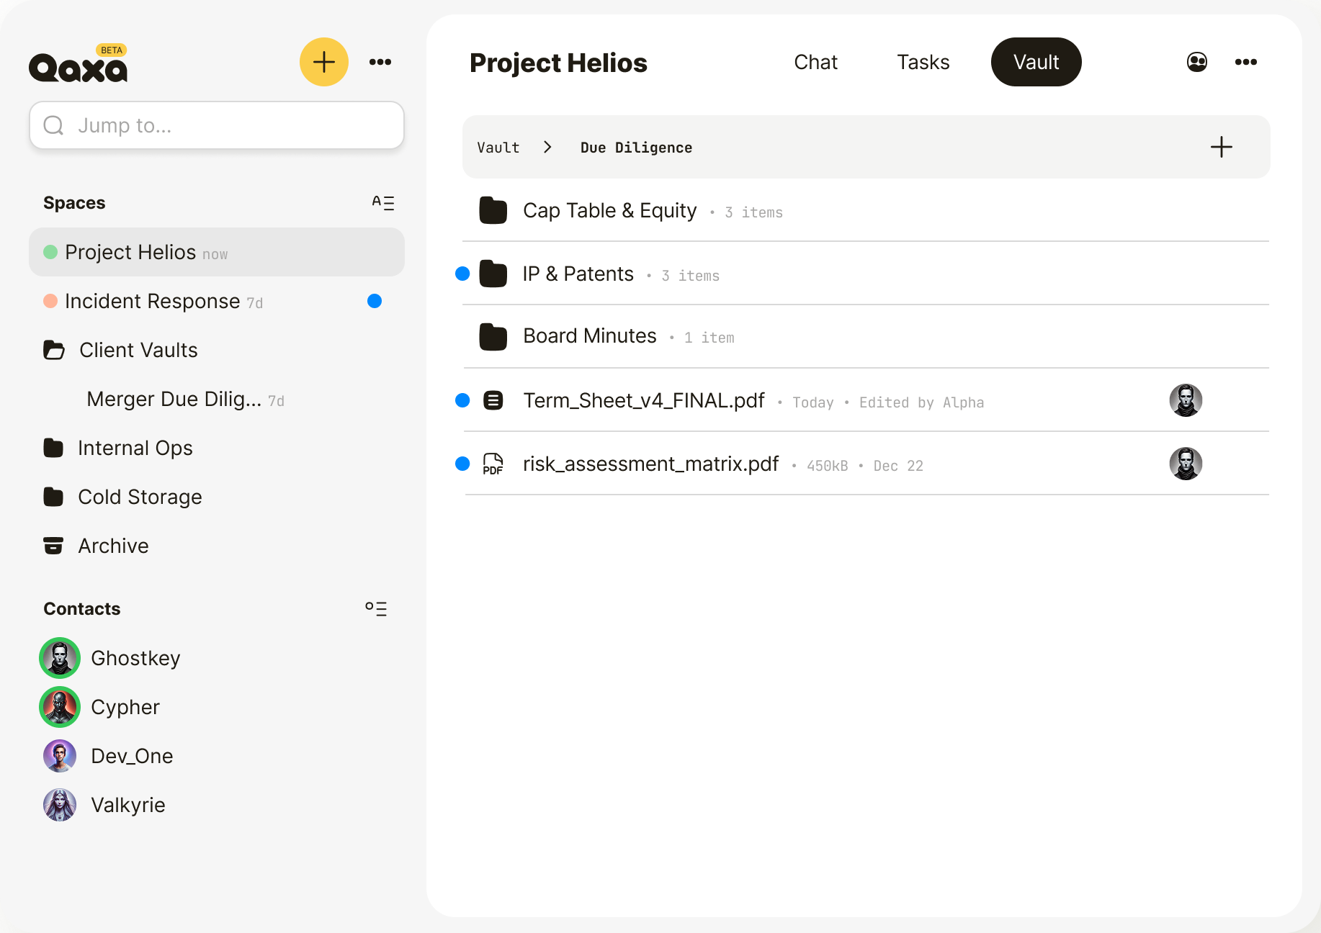Sort Spaces using the A-Z icon

[382, 203]
